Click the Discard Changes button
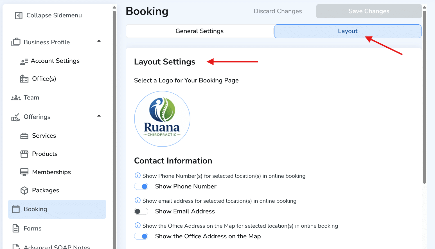435x249 pixels. (x=278, y=11)
